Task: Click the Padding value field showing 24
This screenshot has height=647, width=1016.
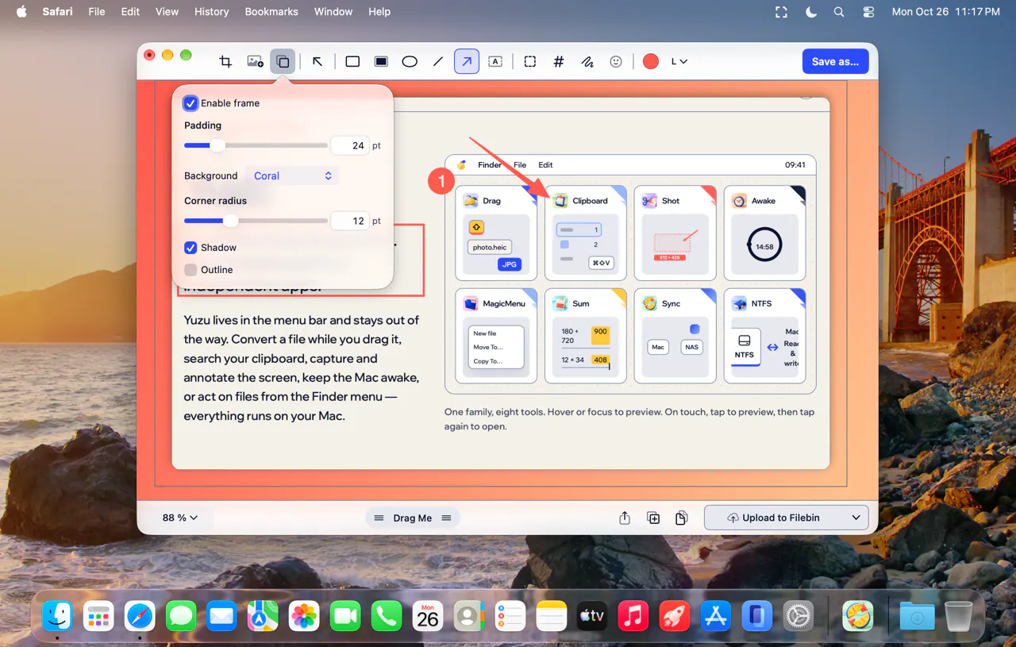Action: (x=349, y=145)
